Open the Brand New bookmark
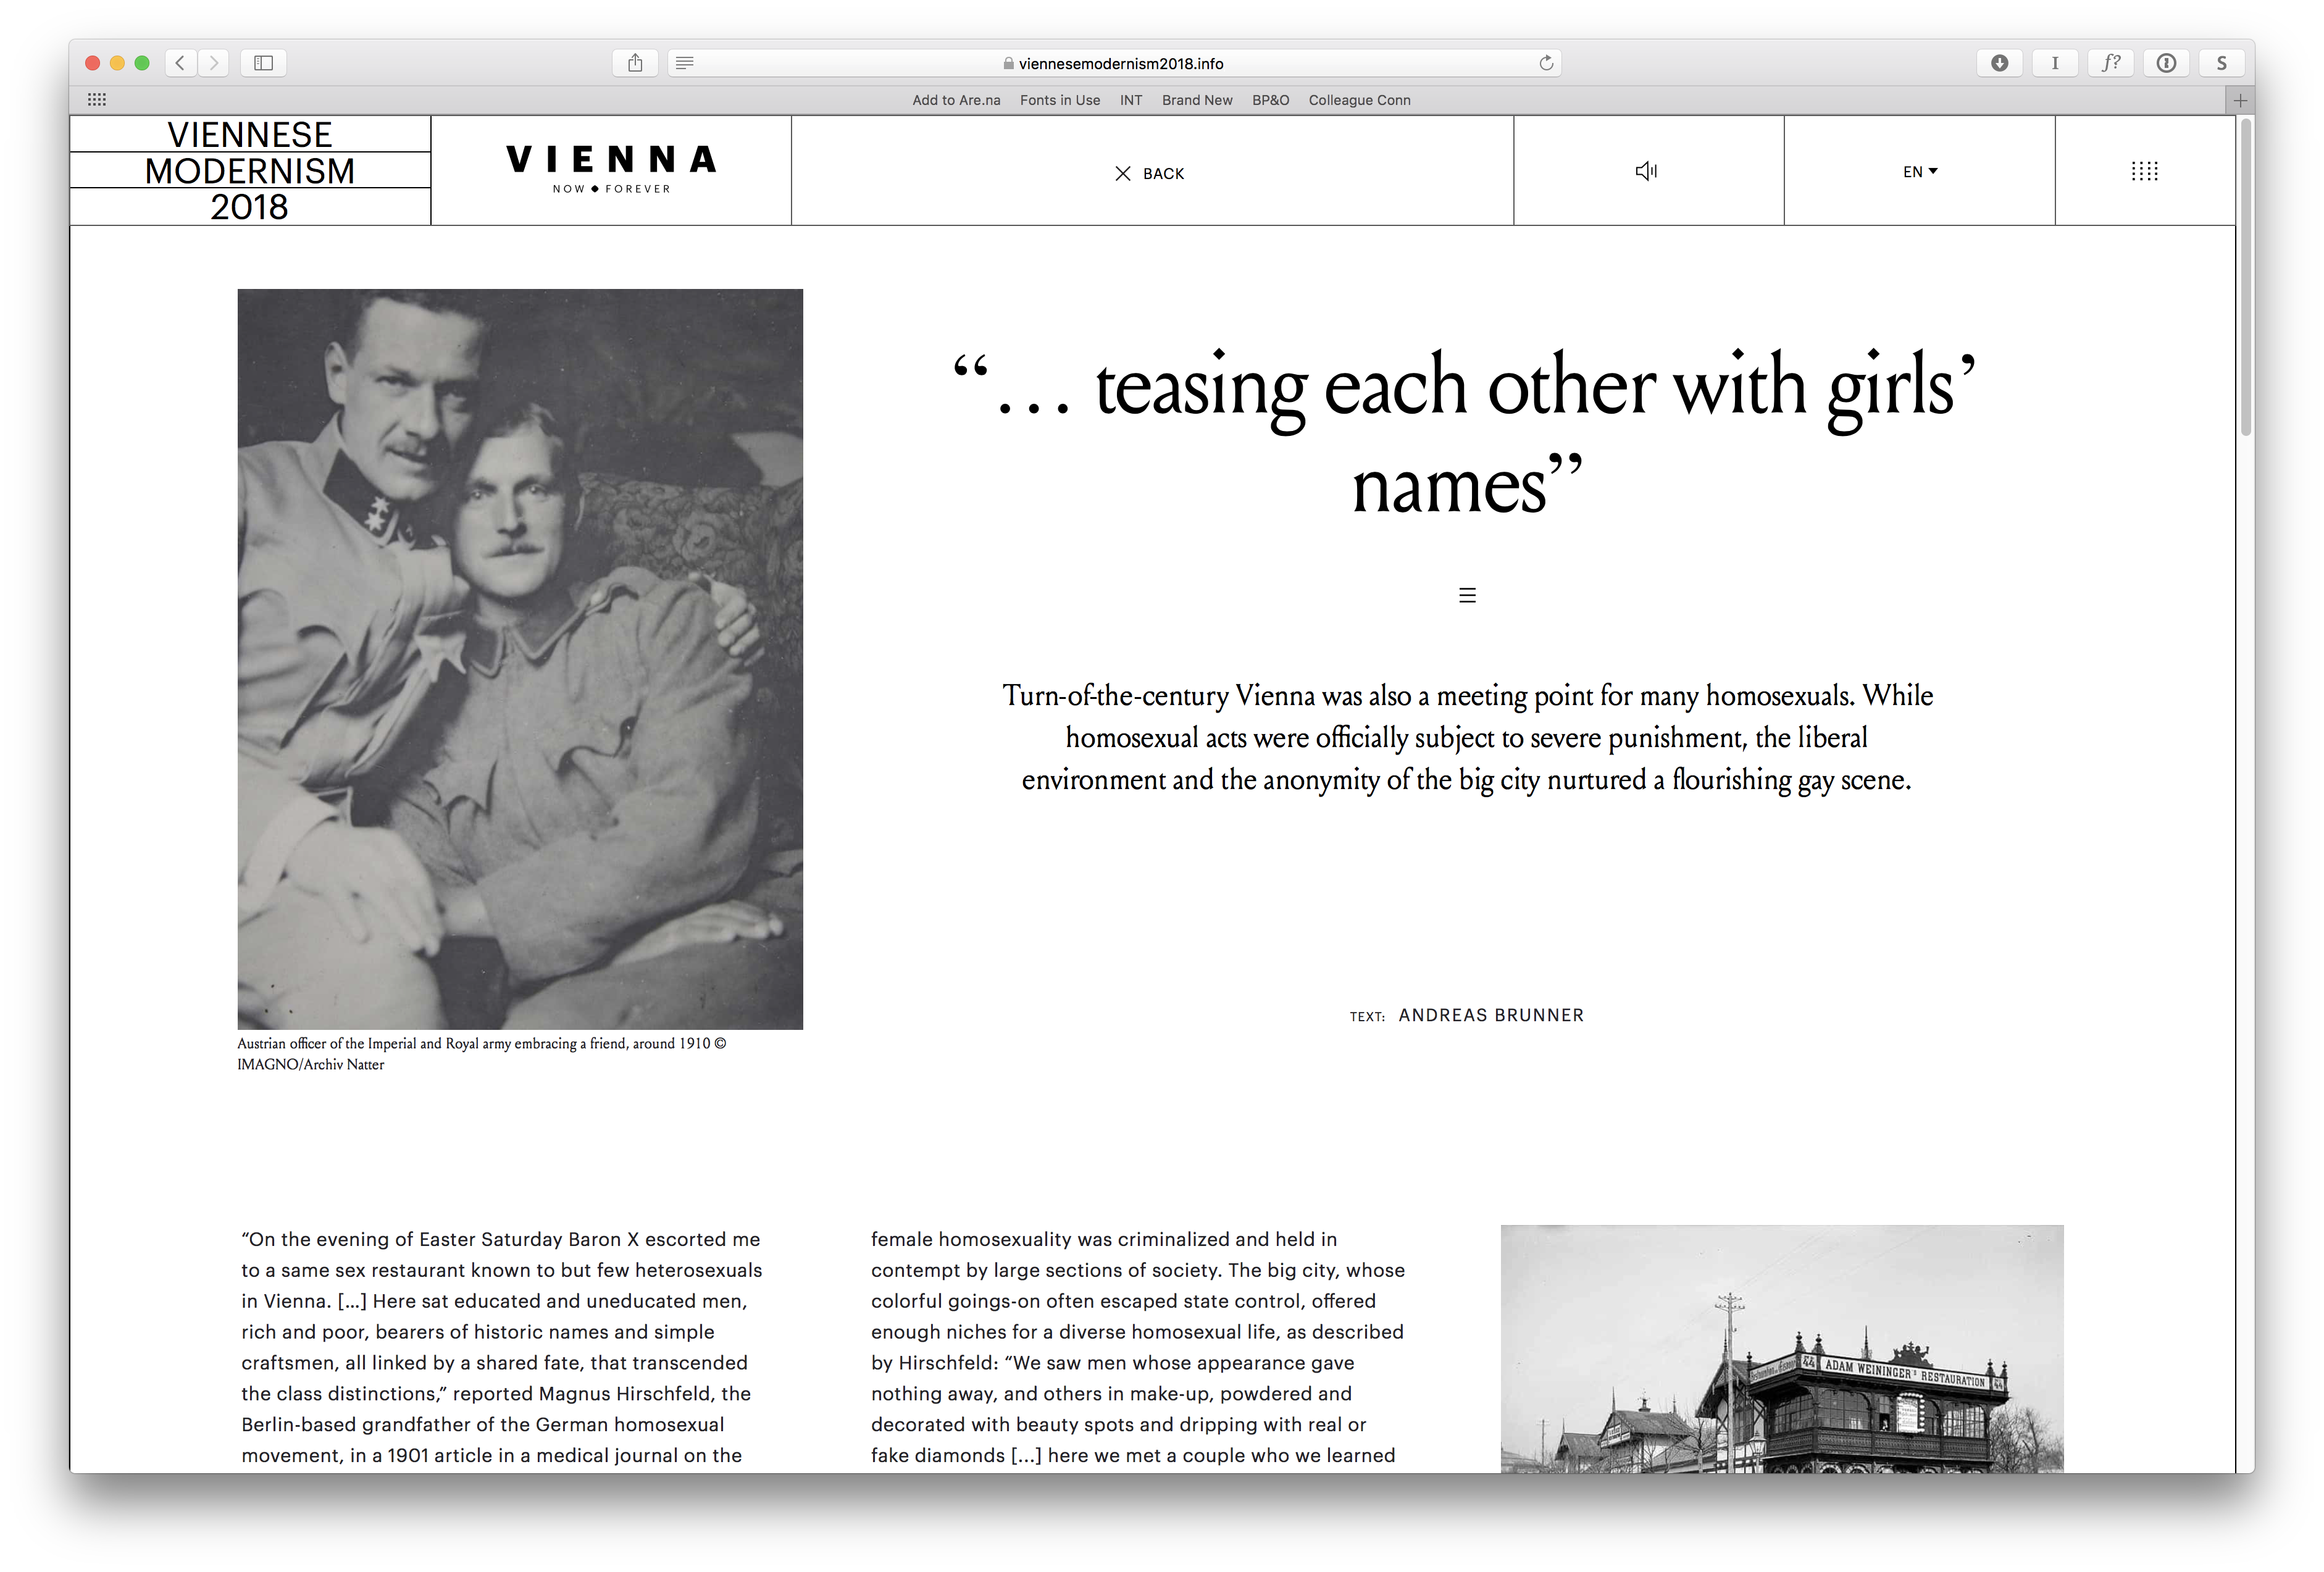The width and height of the screenshot is (2324, 1572). 1196,100
